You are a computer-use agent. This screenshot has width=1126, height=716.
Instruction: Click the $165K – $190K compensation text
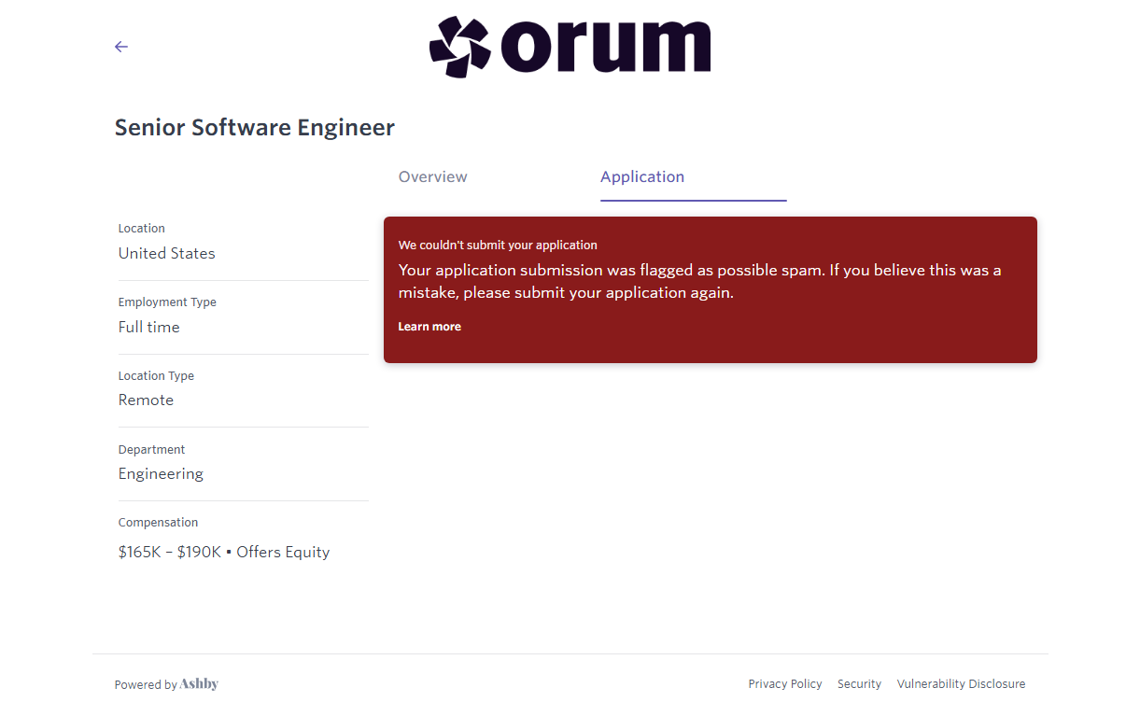click(169, 553)
